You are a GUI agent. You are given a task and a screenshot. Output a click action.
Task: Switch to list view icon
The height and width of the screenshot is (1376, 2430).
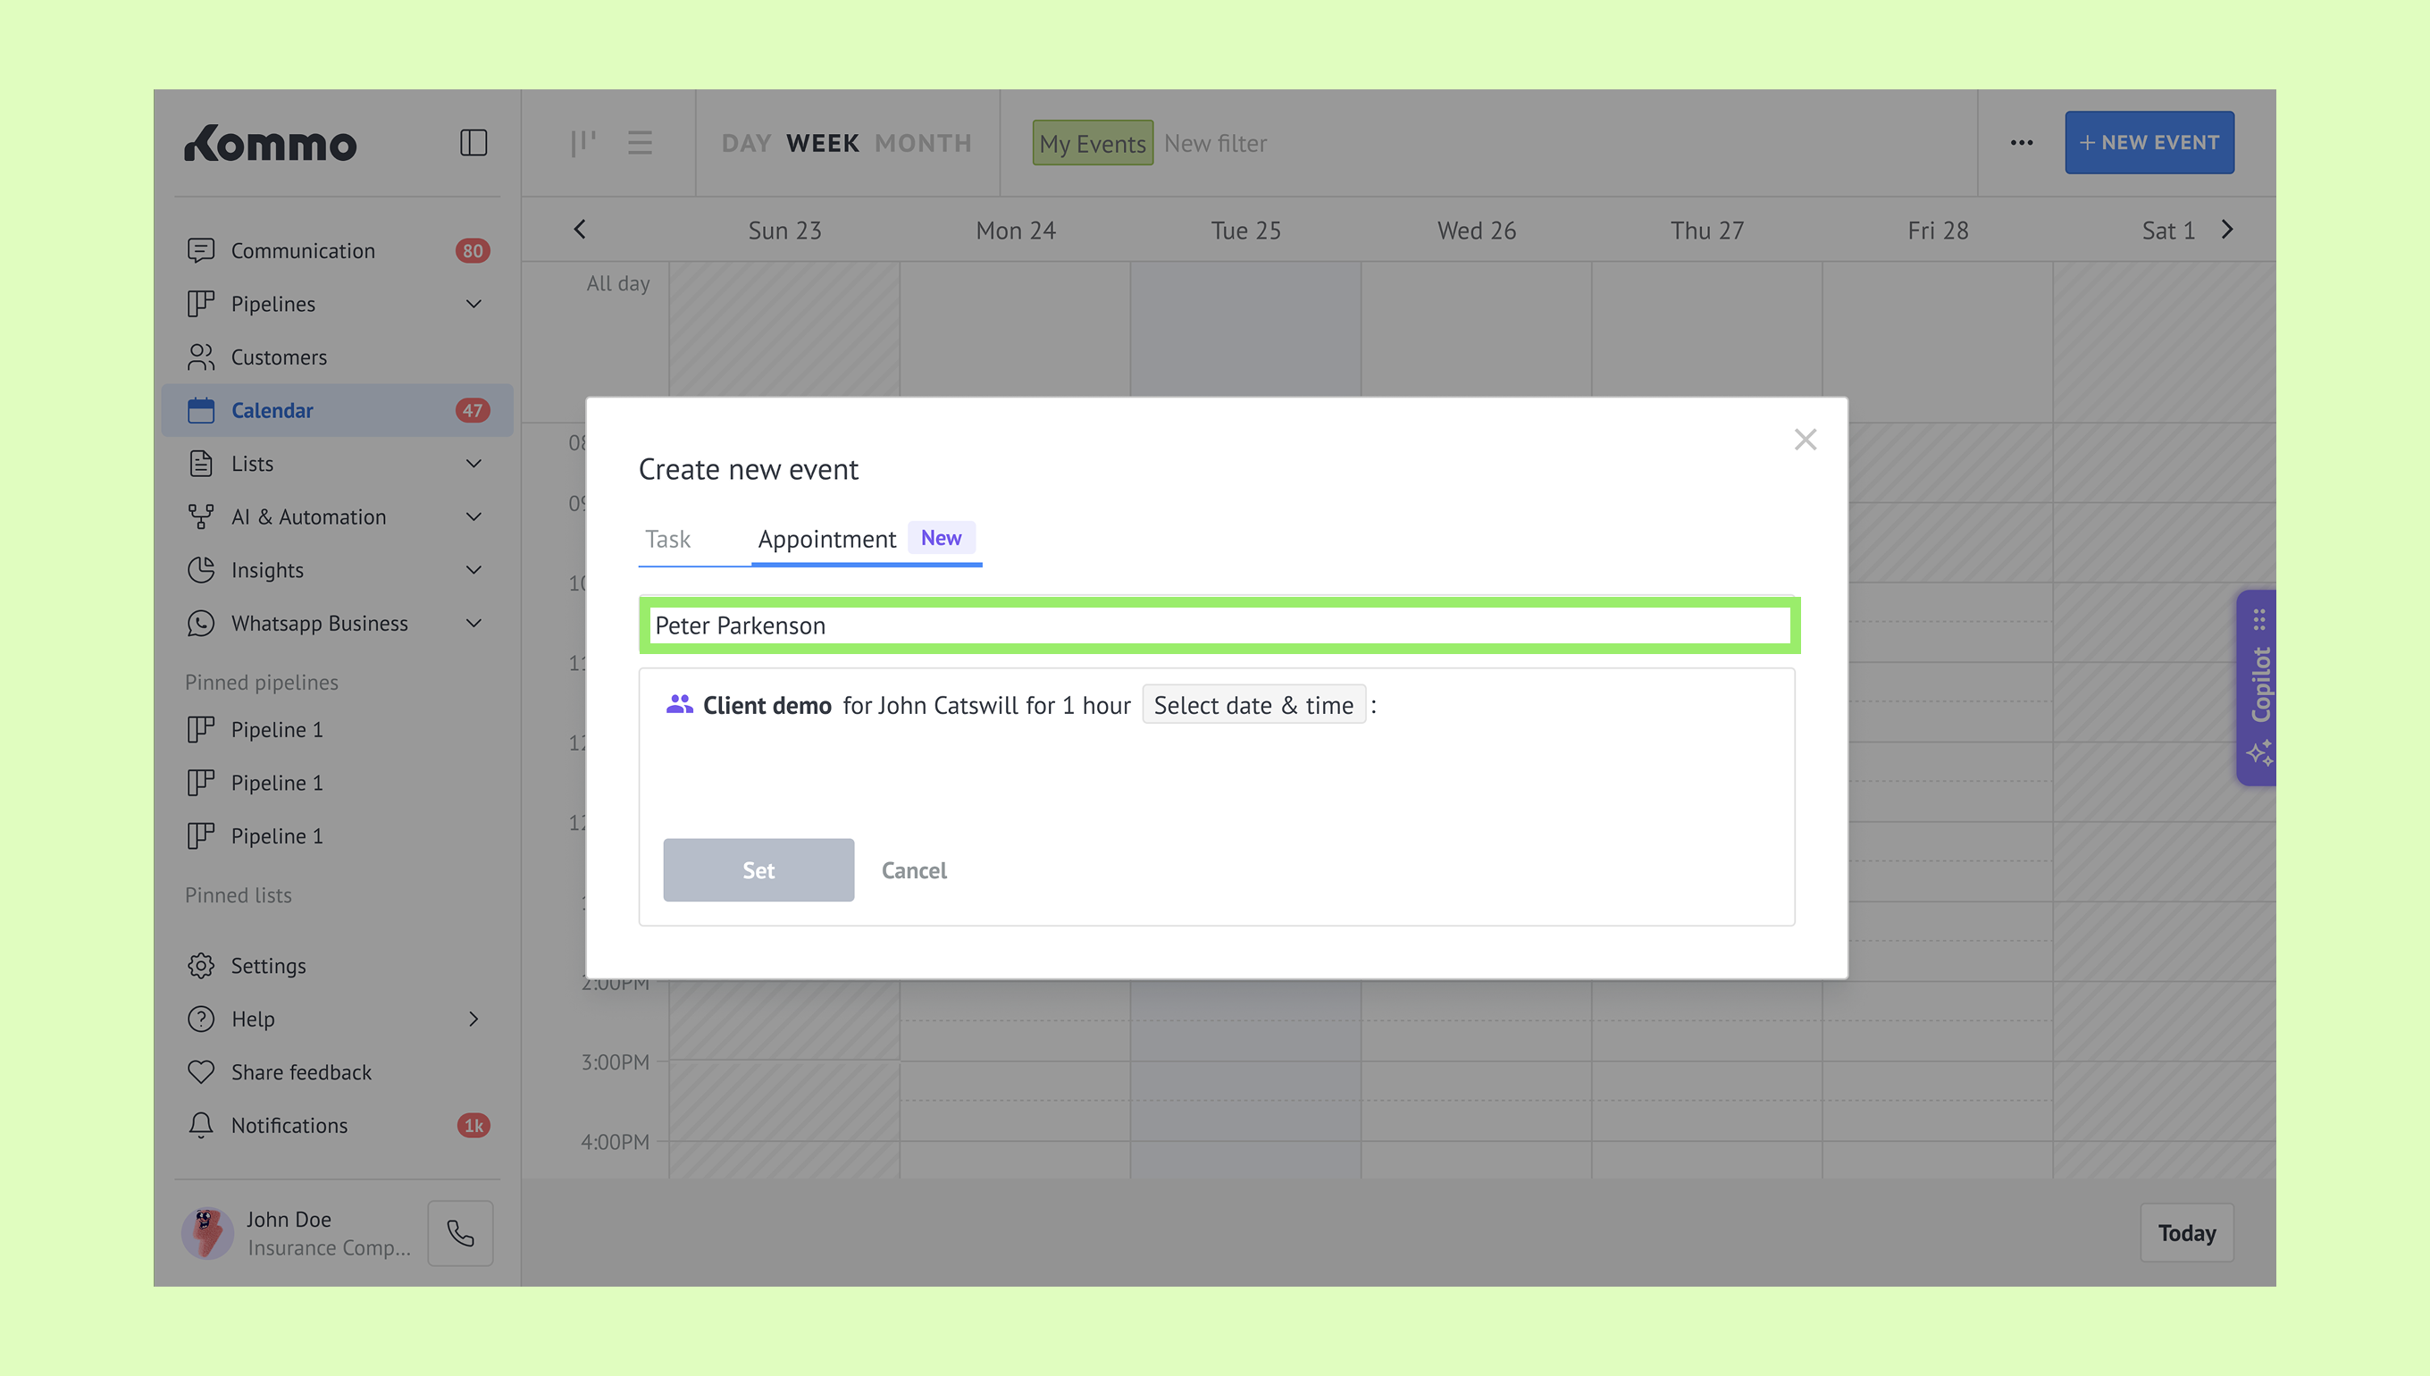640,143
